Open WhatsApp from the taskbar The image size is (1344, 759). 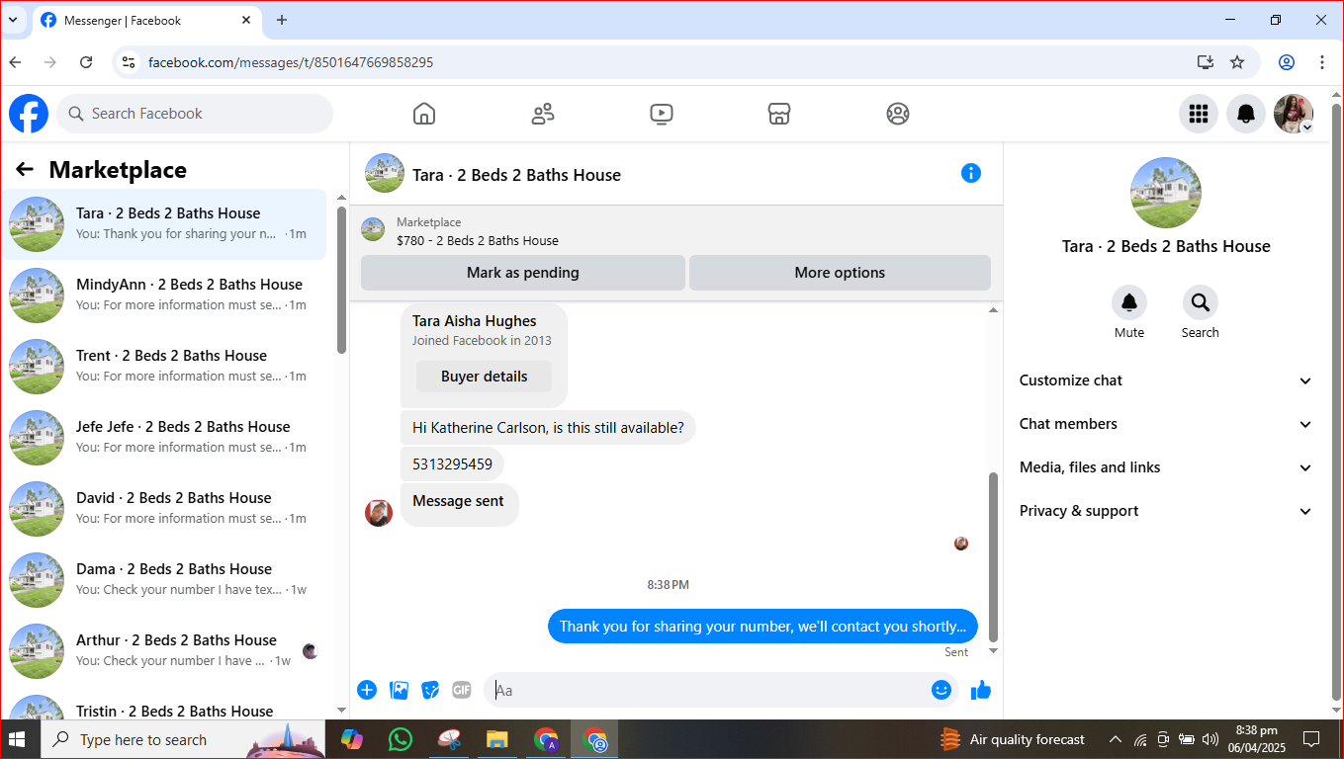(401, 739)
